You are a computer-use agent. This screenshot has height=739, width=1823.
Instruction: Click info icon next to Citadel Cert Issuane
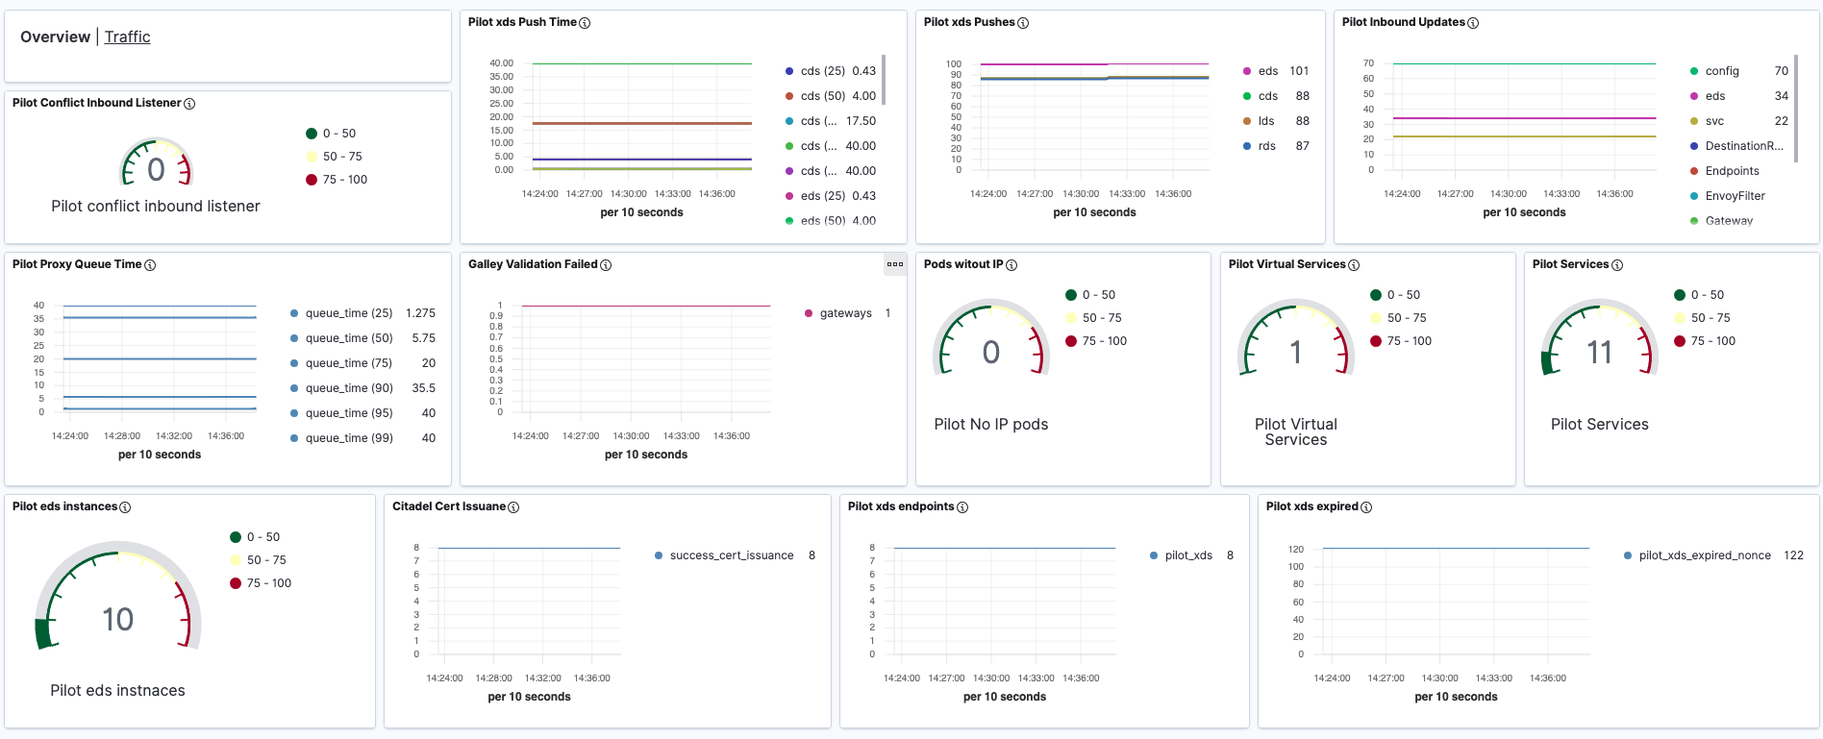click(513, 507)
